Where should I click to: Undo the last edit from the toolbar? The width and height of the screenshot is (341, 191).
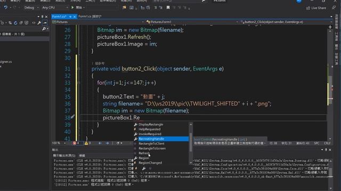coord(5,7)
